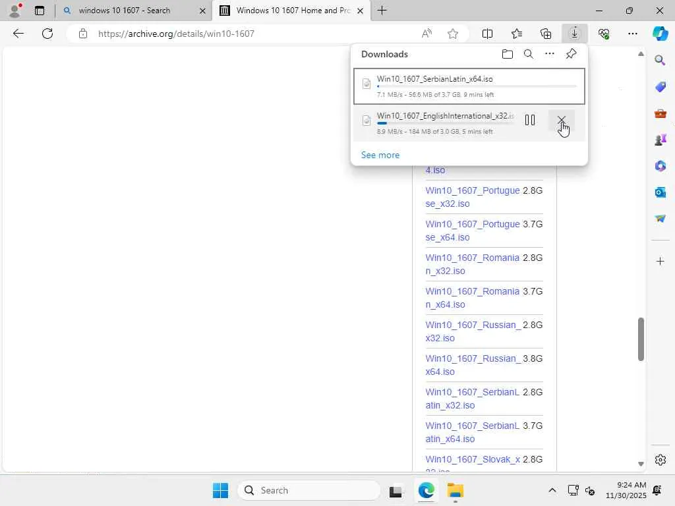
Task: Launch Copilot from the toolbar
Action: 660,34
